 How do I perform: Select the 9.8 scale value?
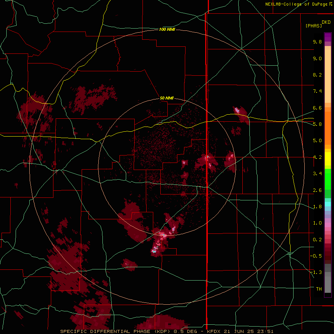[317, 42]
